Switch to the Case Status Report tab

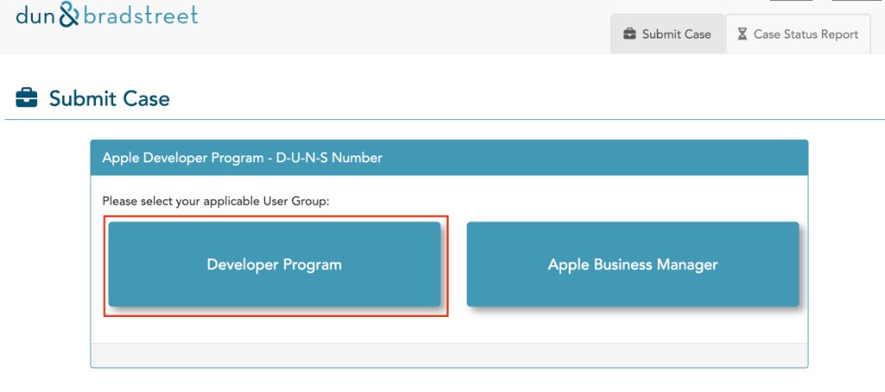(798, 34)
